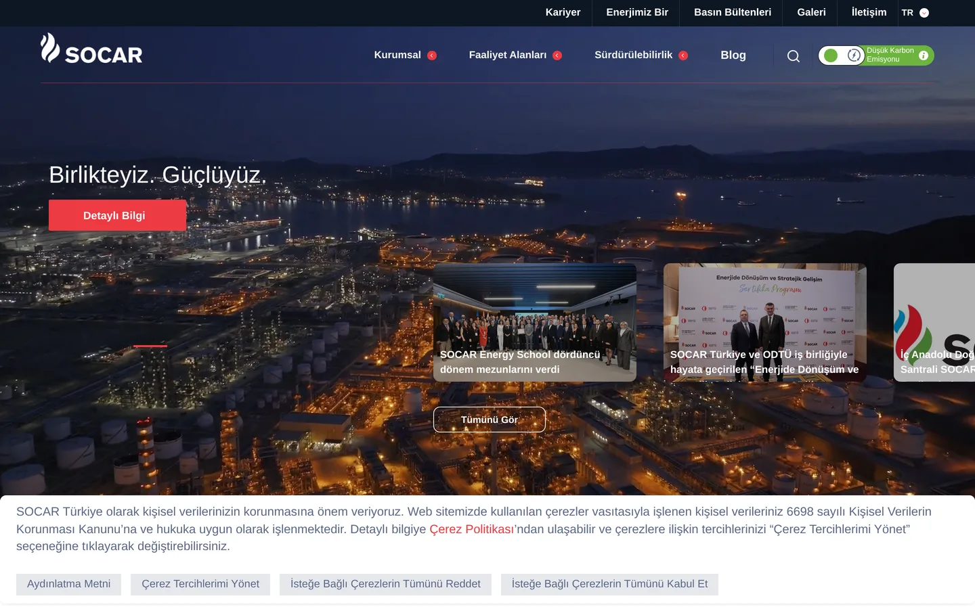This screenshot has width=975, height=609.
Task: Open the Kariyer menu item
Action: pos(563,12)
